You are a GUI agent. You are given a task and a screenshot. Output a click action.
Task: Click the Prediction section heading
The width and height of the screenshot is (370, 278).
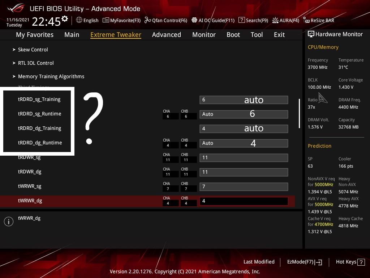[319, 146]
